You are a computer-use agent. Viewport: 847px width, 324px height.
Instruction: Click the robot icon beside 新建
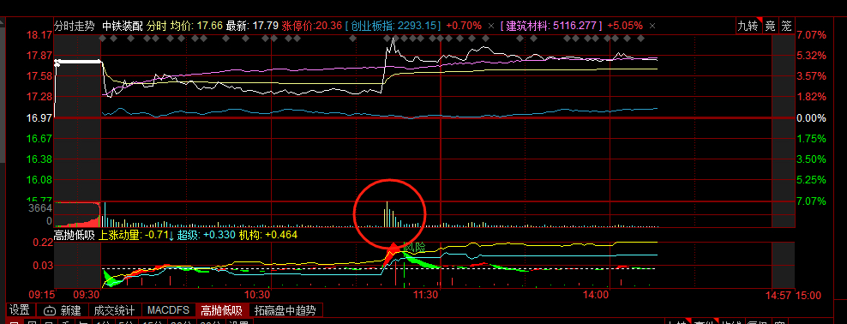point(49,310)
